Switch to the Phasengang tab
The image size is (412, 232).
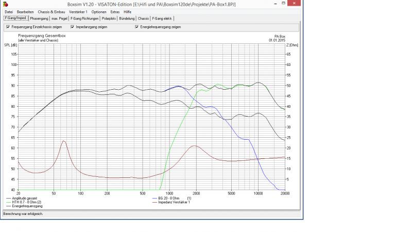(39, 19)
